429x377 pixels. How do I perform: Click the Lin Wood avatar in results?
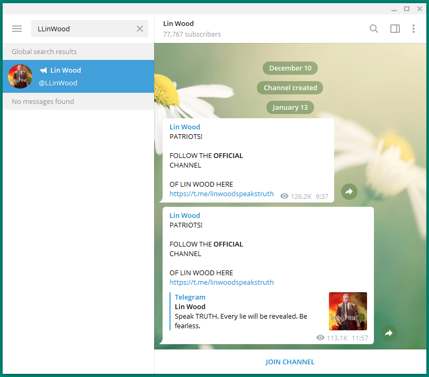pyautogui.click(x=21, y=76)
